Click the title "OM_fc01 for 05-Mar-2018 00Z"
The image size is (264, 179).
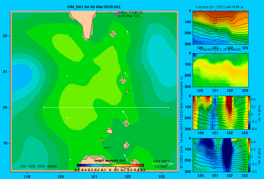94,7
